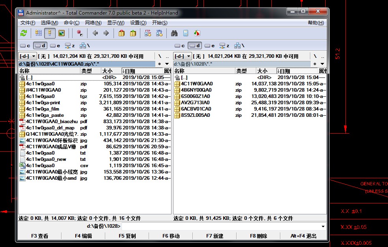Open the binoculars search files icon
Viewport: 388px width, 247px height.
click(x=174, y=33)
